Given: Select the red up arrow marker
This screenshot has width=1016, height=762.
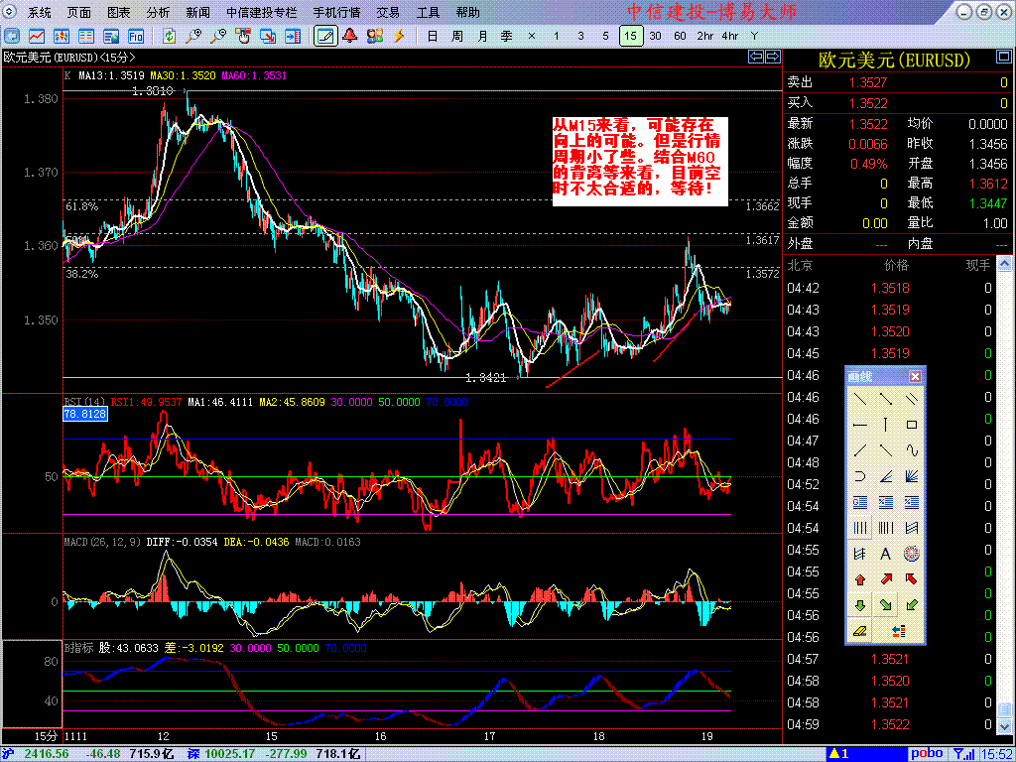Looking at the screenshot, I should 860,579.
